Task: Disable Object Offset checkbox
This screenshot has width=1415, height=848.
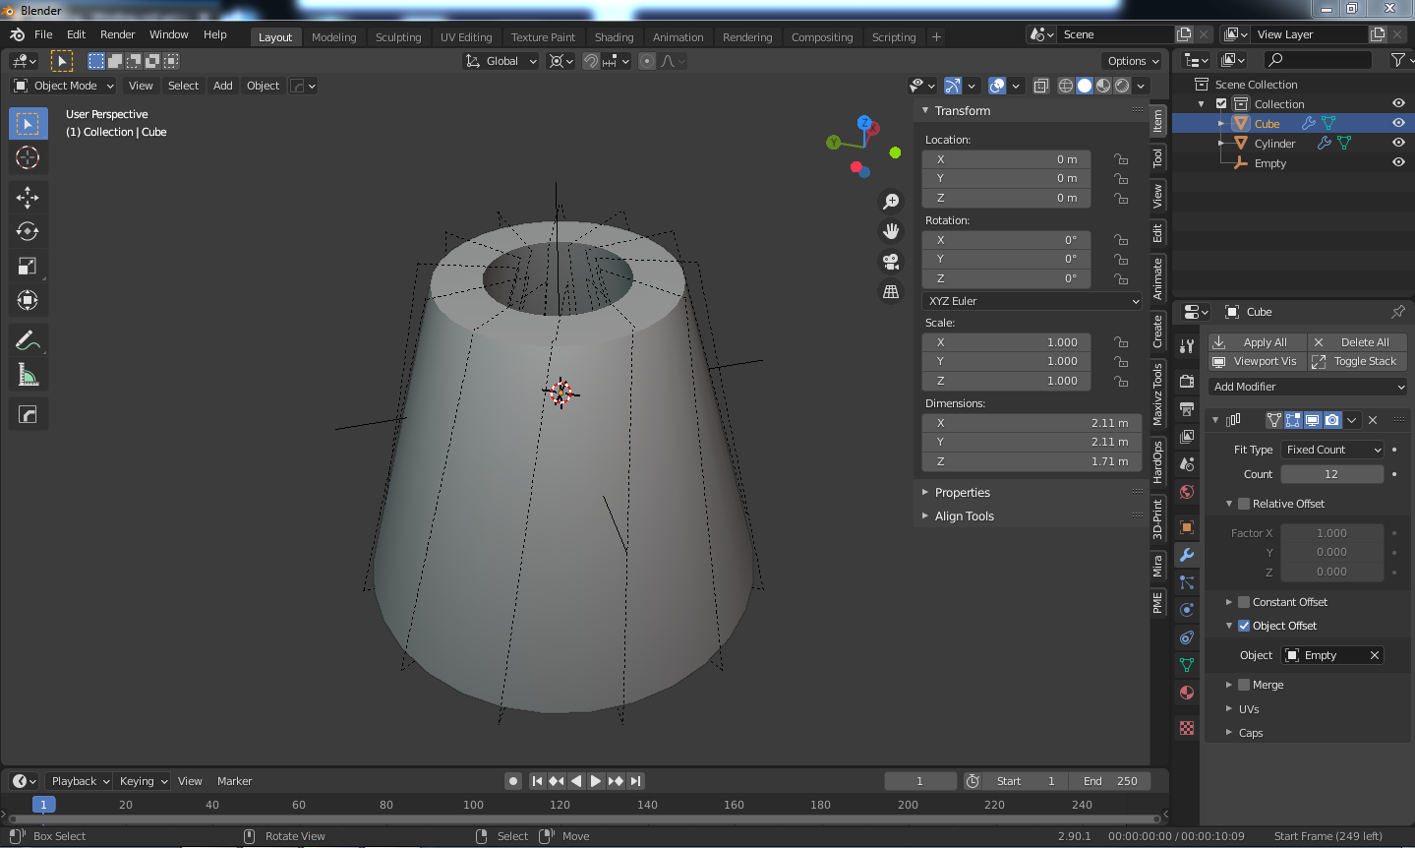Action: point(1244,626)
